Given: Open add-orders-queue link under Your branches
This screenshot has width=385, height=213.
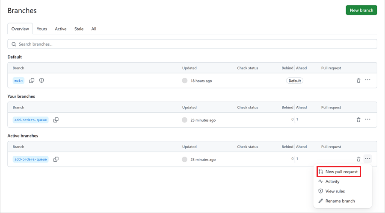Looking at the screenshot, I should pos(30,120).
